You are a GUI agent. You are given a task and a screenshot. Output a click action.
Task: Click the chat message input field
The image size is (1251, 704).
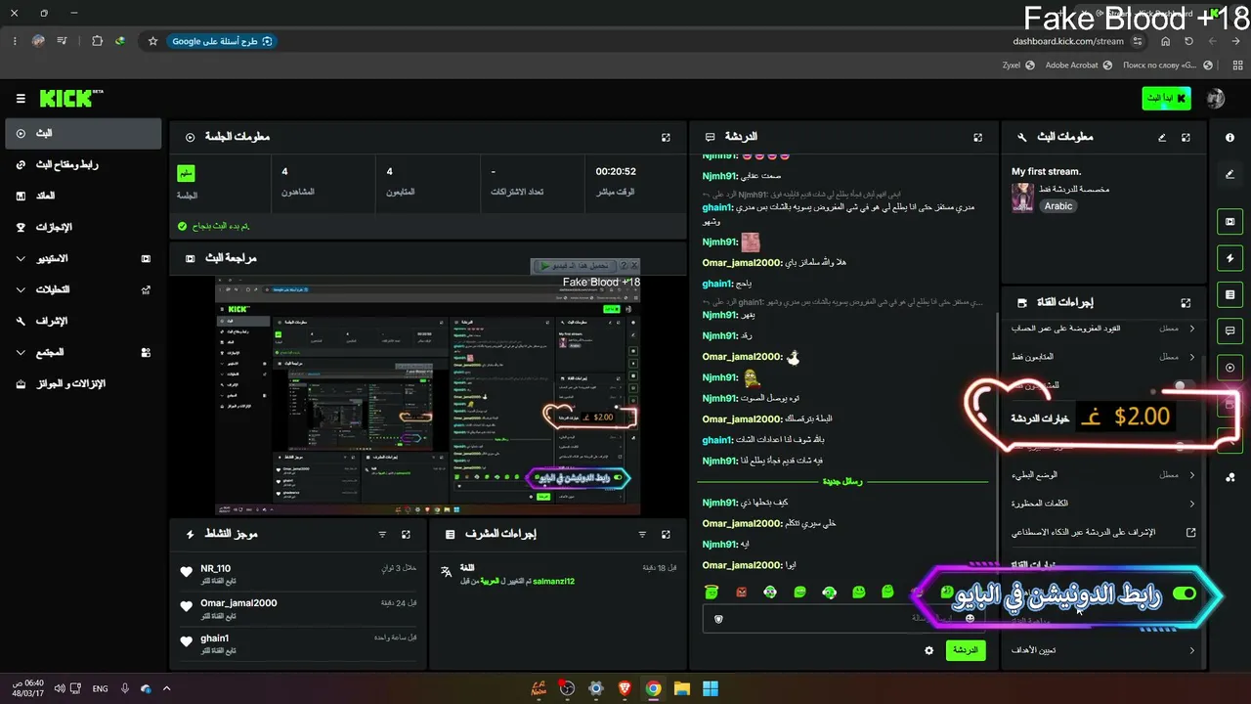pyautogui.click(x=845, y=619)
